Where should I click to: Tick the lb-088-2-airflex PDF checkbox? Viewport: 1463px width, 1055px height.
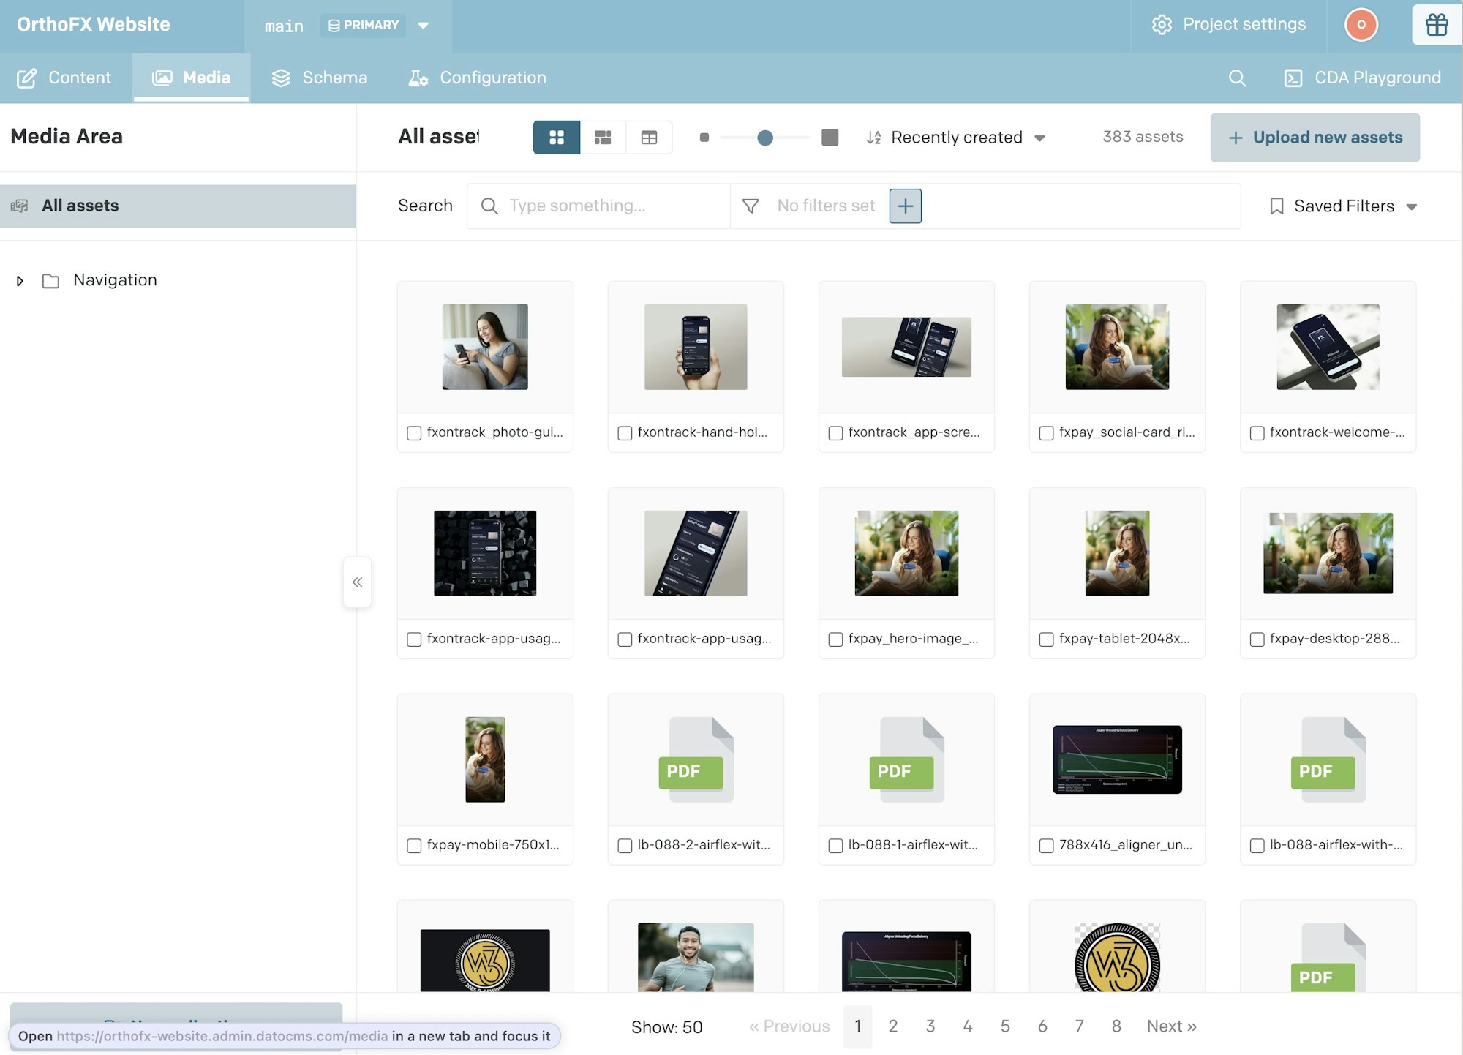tap(625, 846)
